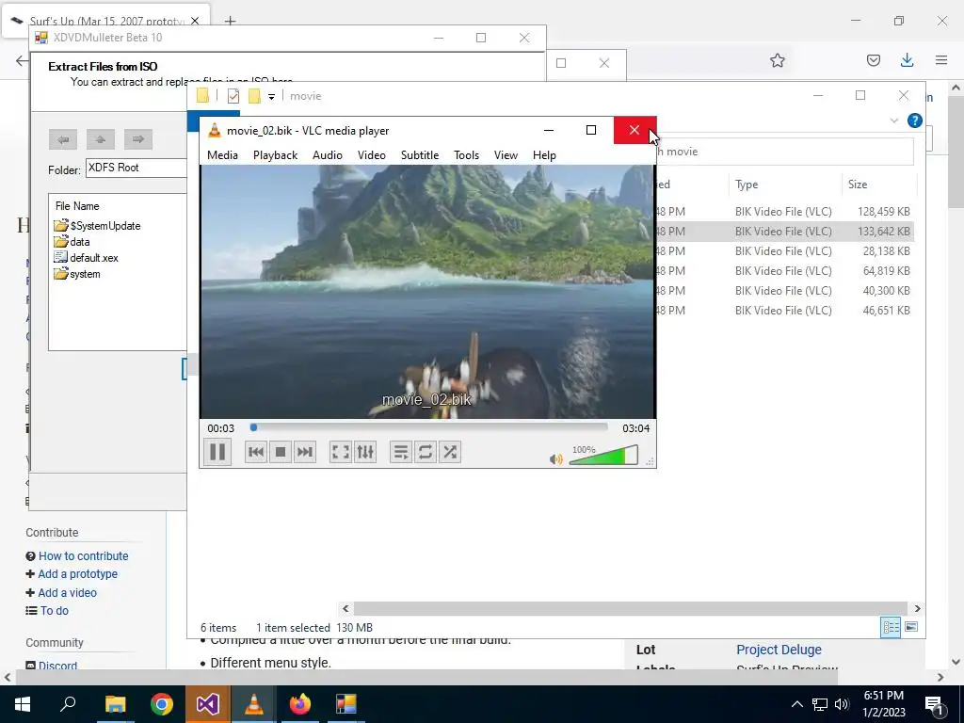Image resolution: width=964 pixels, height=723 pixels.
Task: Select the 46,651 KB BIK file row
Action: 784,310
